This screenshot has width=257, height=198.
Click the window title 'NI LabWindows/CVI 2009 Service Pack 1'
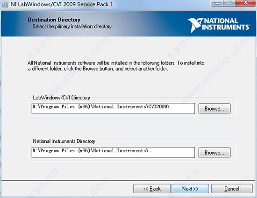click(x=62, y=4)
